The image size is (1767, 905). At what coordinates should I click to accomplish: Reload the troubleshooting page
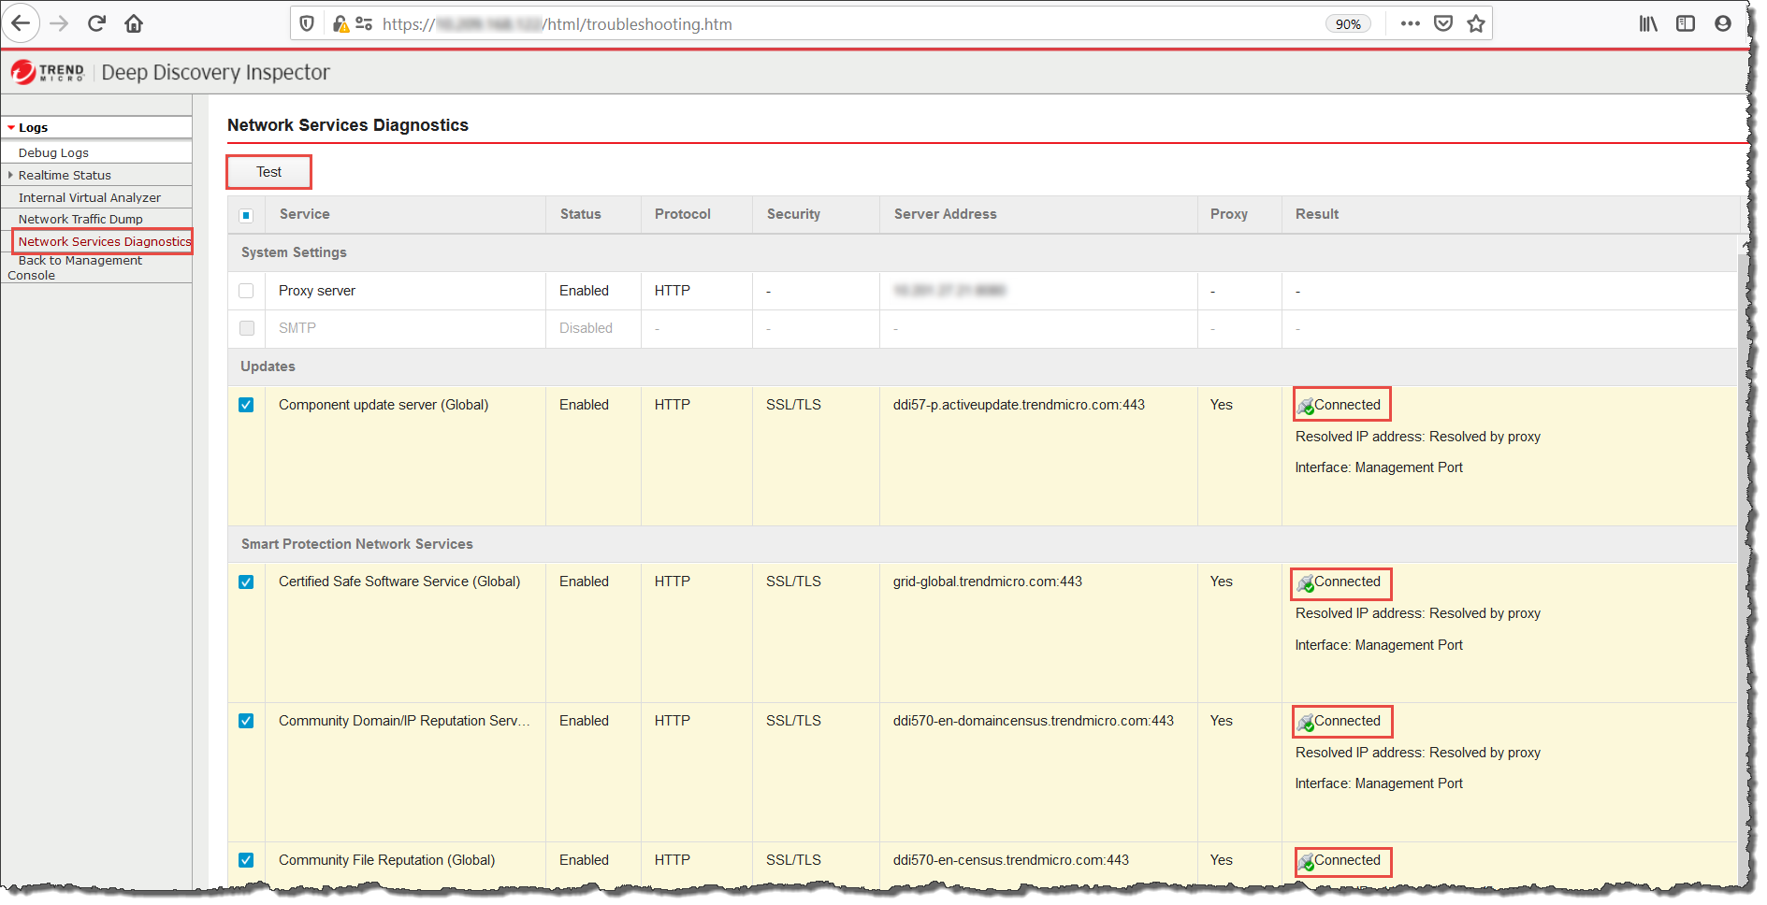(x=96, y=23)
